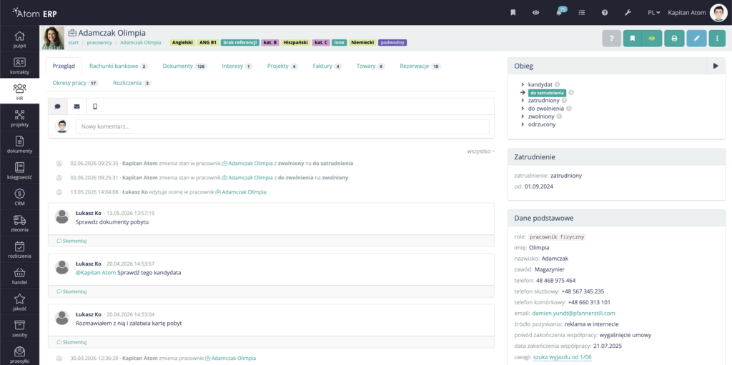Click the bookmark icon in top bar
Viewport: 732px width, 365px height.
click(513, 13)
